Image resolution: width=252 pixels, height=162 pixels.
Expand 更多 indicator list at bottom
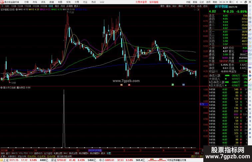click(x=103, y=153)
